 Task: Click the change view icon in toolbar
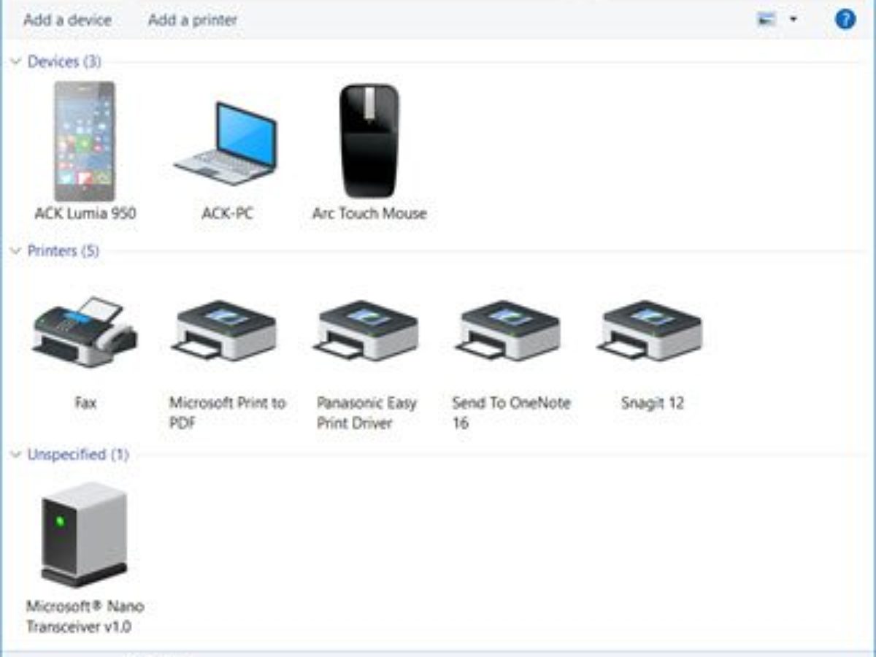pyautogui.click(x=766, y=20)
